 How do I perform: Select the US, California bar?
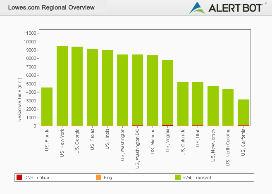[243, 113]
